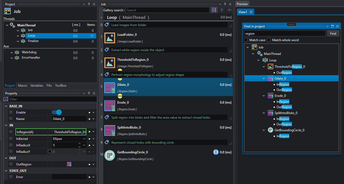Click the up arrow icon next to gallery search
Image resolution: width=344 pixels, height=184 pixels.
point(222,10)
